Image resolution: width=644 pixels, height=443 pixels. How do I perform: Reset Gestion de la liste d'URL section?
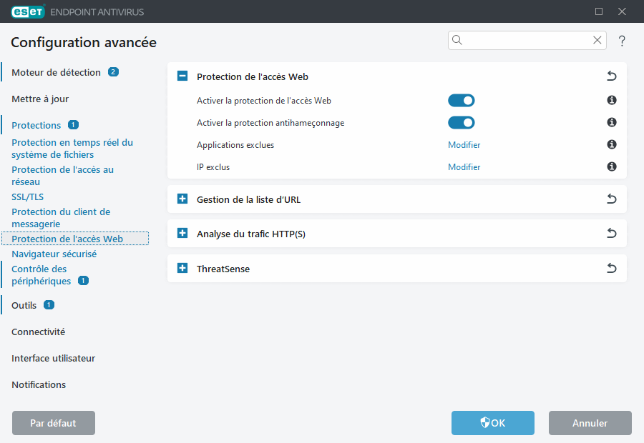point(611,199)
